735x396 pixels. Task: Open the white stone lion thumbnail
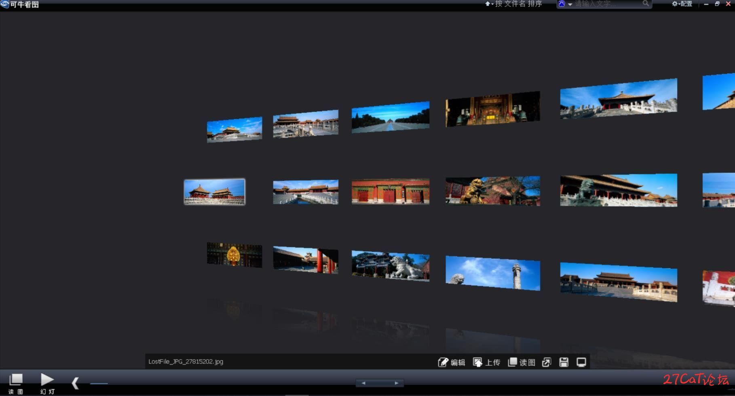(x=391, y=266)
